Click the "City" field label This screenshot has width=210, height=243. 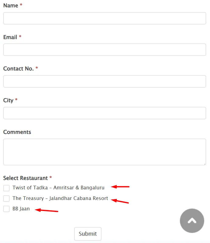pos(8,100)
